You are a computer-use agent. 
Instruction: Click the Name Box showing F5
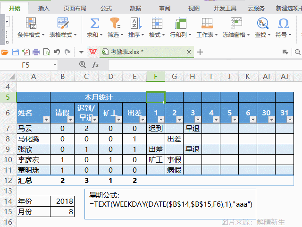coord(26,65)
